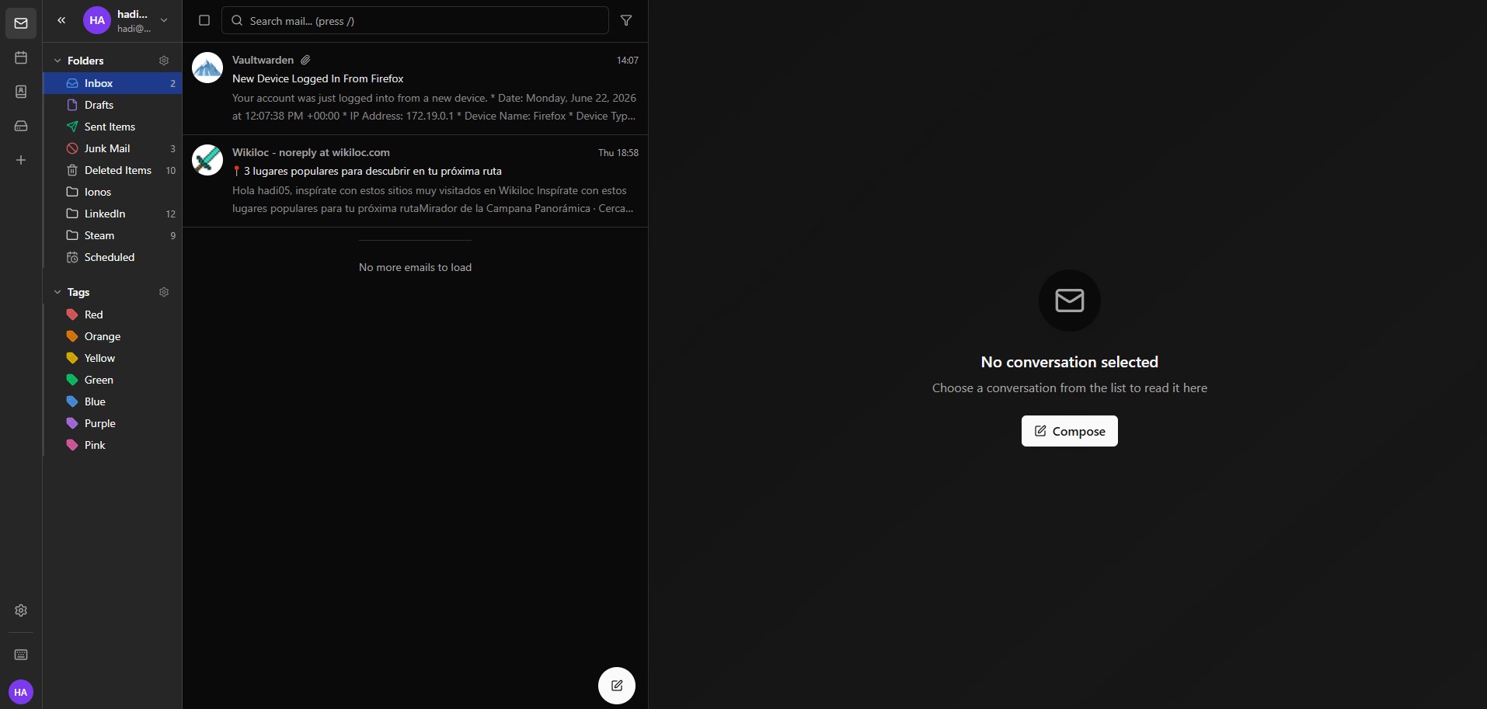Focus the Search mail input field

415,21
